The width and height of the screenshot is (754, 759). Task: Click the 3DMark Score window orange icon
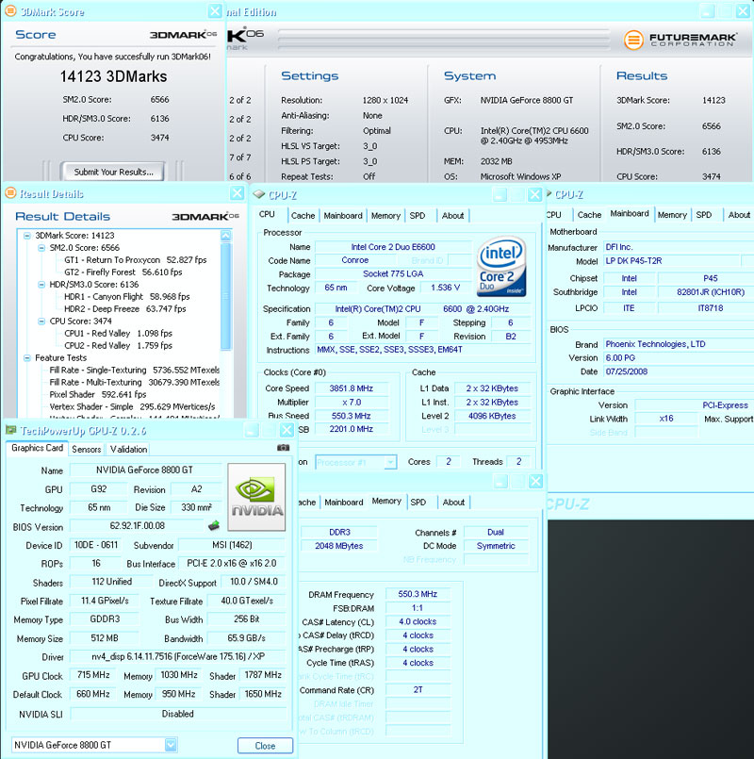tap(10, 11)
